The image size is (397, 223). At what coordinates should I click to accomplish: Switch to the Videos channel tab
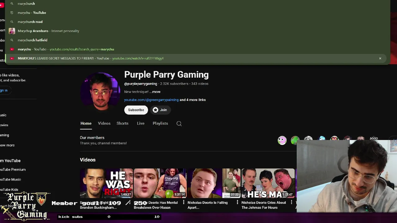coord(104,123)
